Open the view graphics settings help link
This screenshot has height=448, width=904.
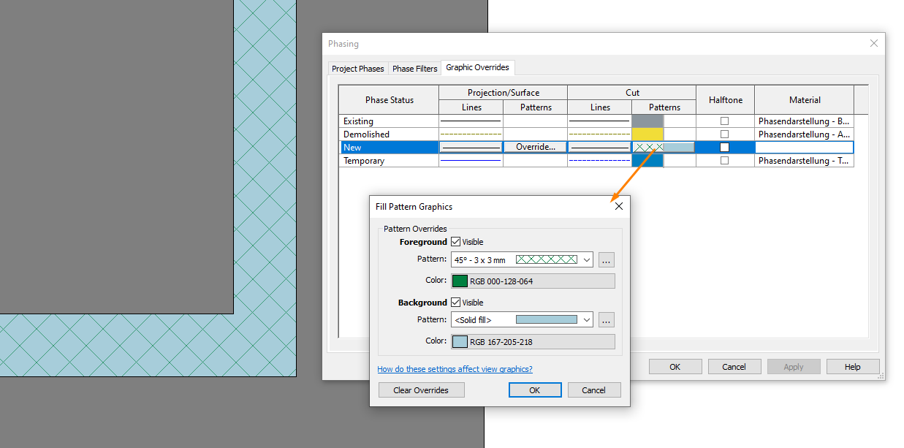click(x=455, y=369)
